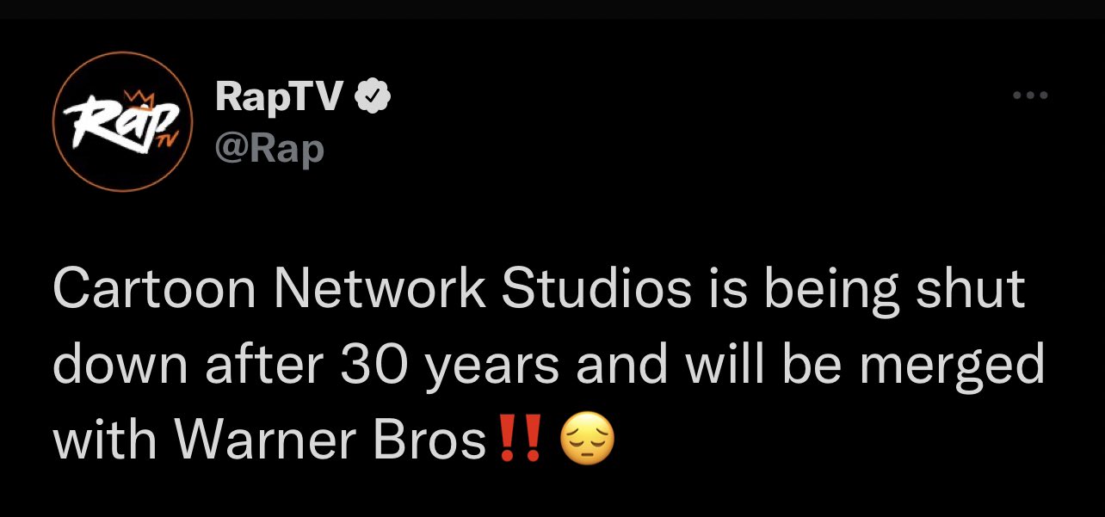Click the RapTV circular profile avatar
The image size is (1105, 517).
pos(122,122)
